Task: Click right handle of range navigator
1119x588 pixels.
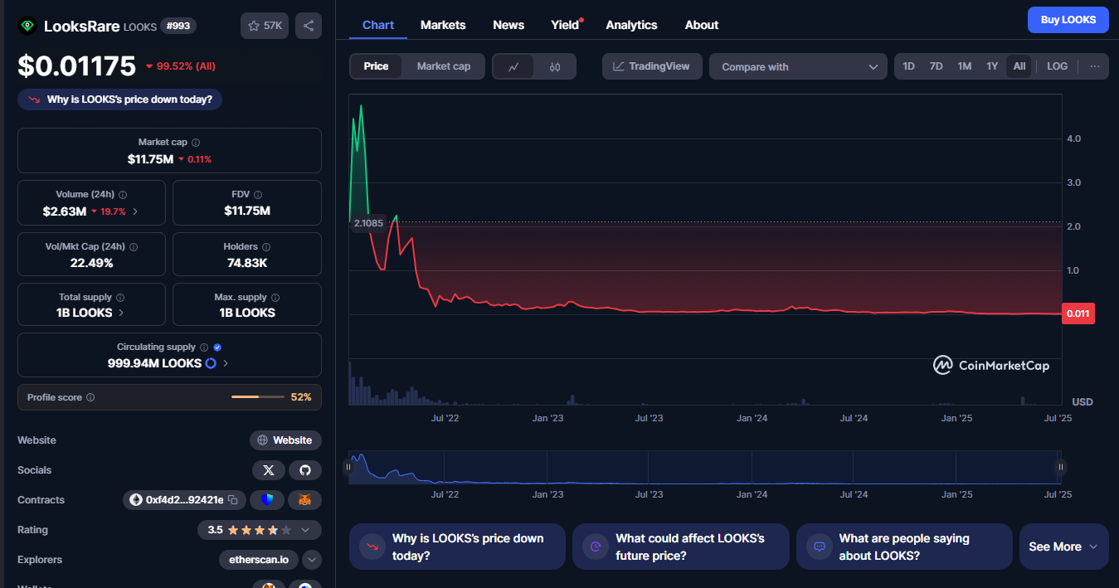Action: coord(1060,468)
